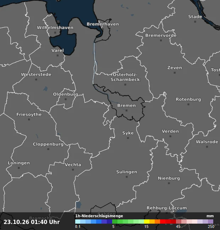Click the Cloppenburg location marker square
This screenshot has width=220, height=230.
point(48,149)
